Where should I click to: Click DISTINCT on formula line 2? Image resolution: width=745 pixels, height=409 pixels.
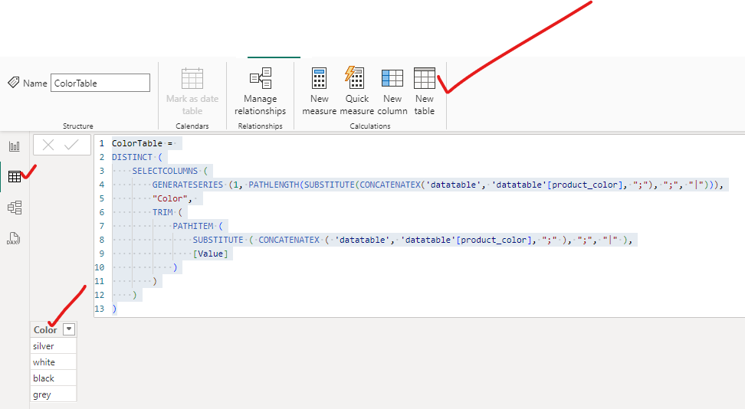point(132,157)
